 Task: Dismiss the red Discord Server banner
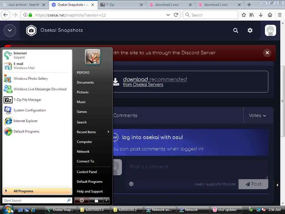coord(267,53)
